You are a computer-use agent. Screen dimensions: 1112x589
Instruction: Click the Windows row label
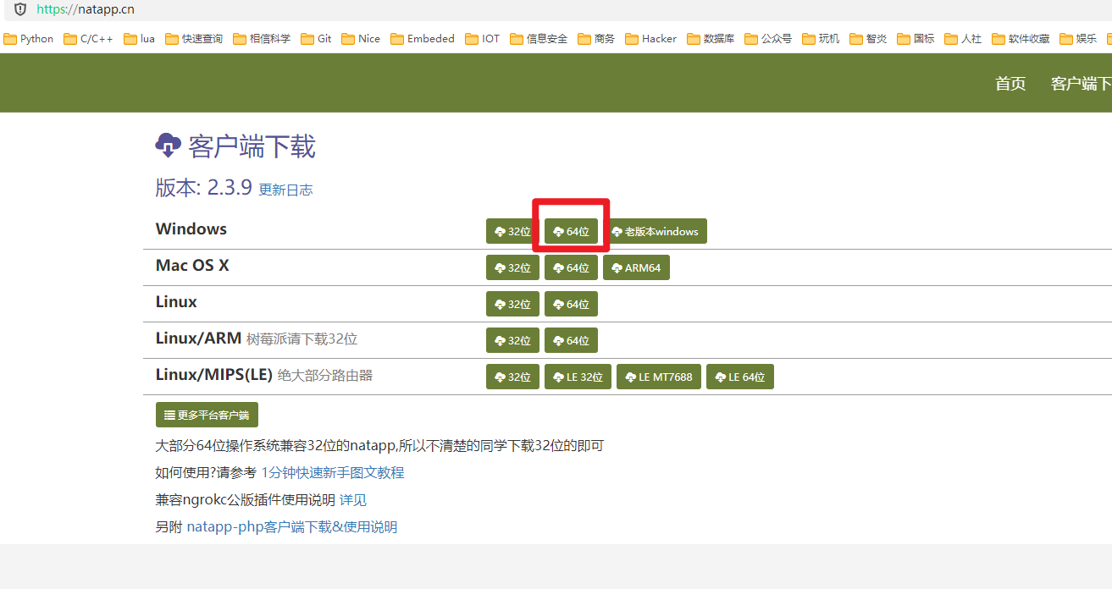tap(191, 228)
